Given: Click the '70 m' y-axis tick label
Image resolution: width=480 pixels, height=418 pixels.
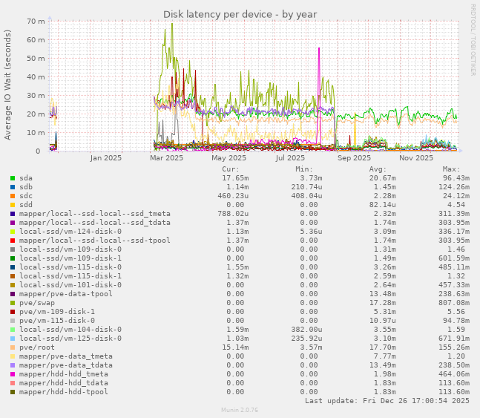Looking at the screenshot, I should [36, 21].
